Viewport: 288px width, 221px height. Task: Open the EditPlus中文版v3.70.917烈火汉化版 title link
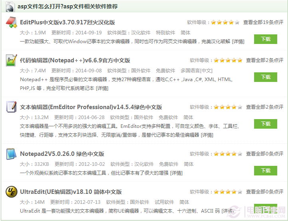click(x=67, y=22)
